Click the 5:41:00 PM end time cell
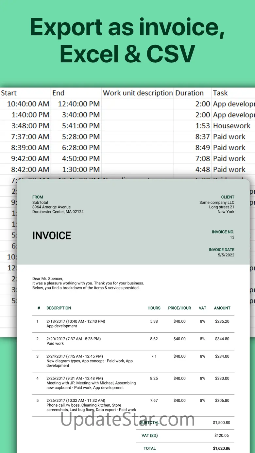255x453 pixels. 79,126
